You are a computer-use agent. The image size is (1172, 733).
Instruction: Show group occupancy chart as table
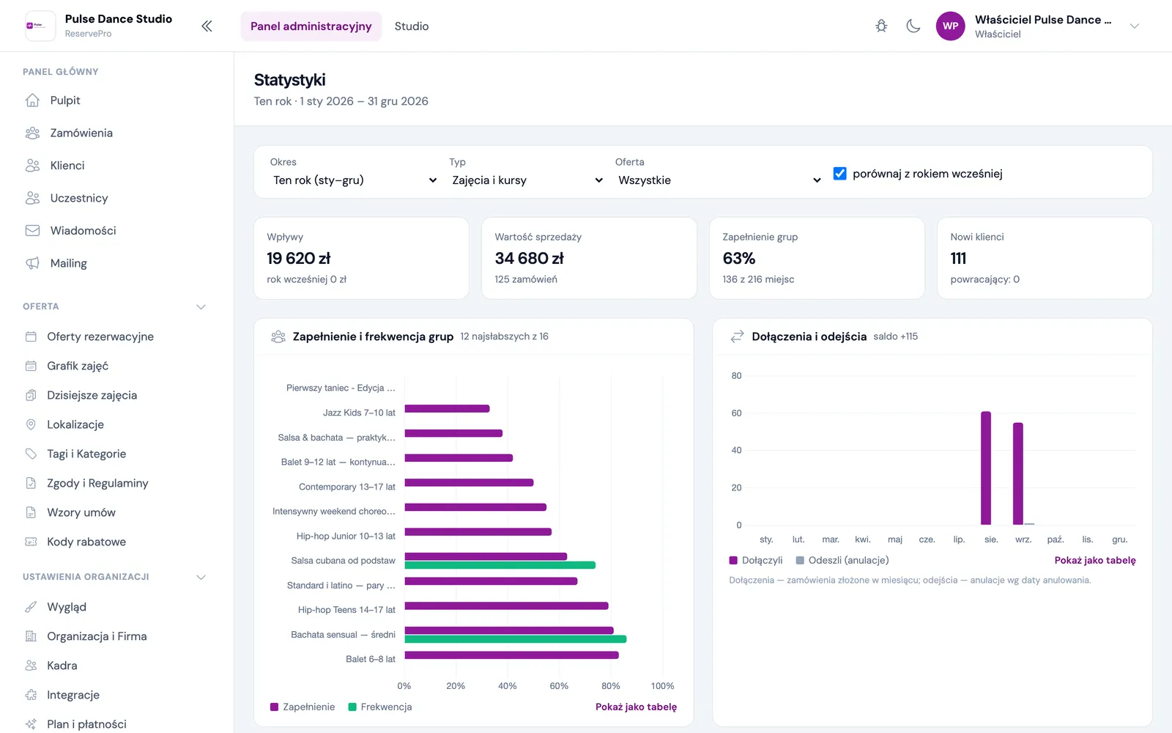tap(636, 707)
